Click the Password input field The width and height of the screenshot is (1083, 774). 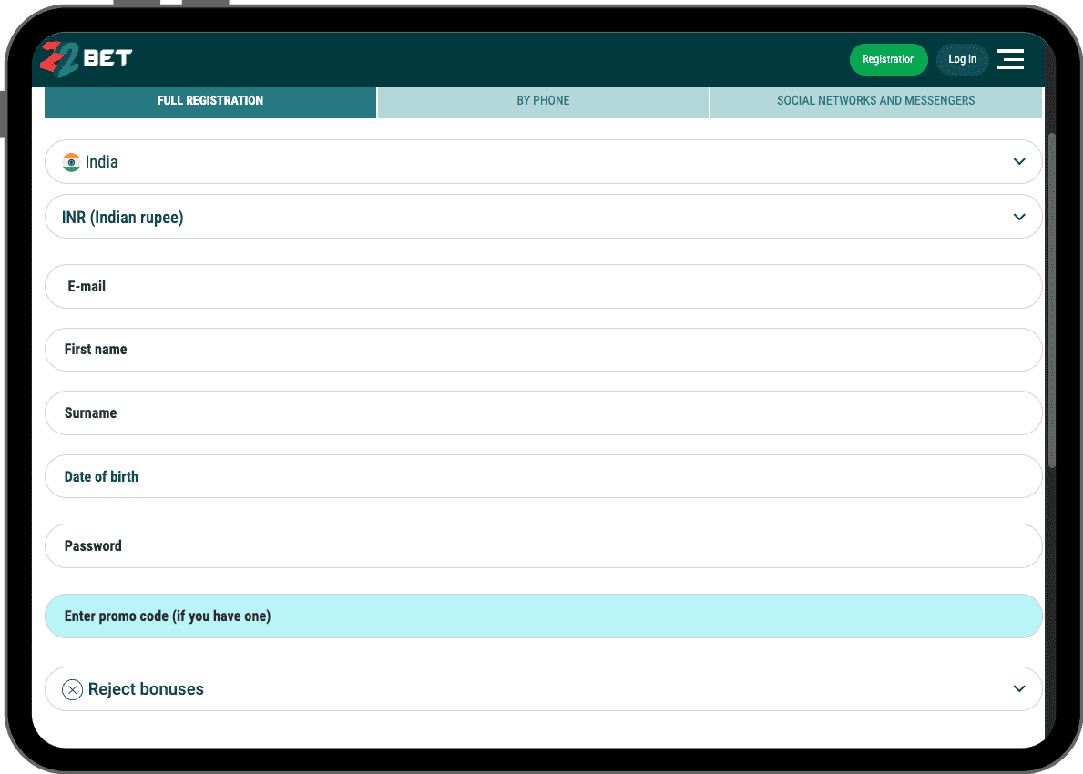pyautogui.click(x=543, y=546)
